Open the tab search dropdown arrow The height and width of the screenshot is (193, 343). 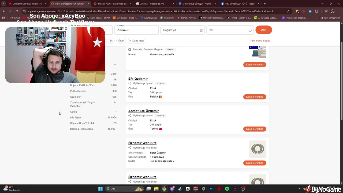(3, 3)
